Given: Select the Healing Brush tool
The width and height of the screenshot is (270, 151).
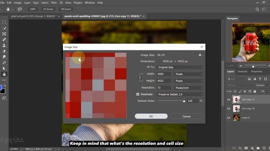Looking at the screenshot, I should click(x=4, y=40).
